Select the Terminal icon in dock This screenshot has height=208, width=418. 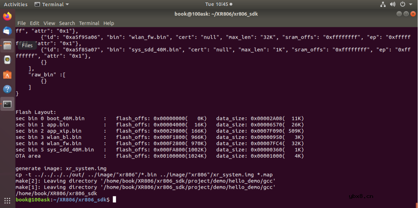pos(7,104)
